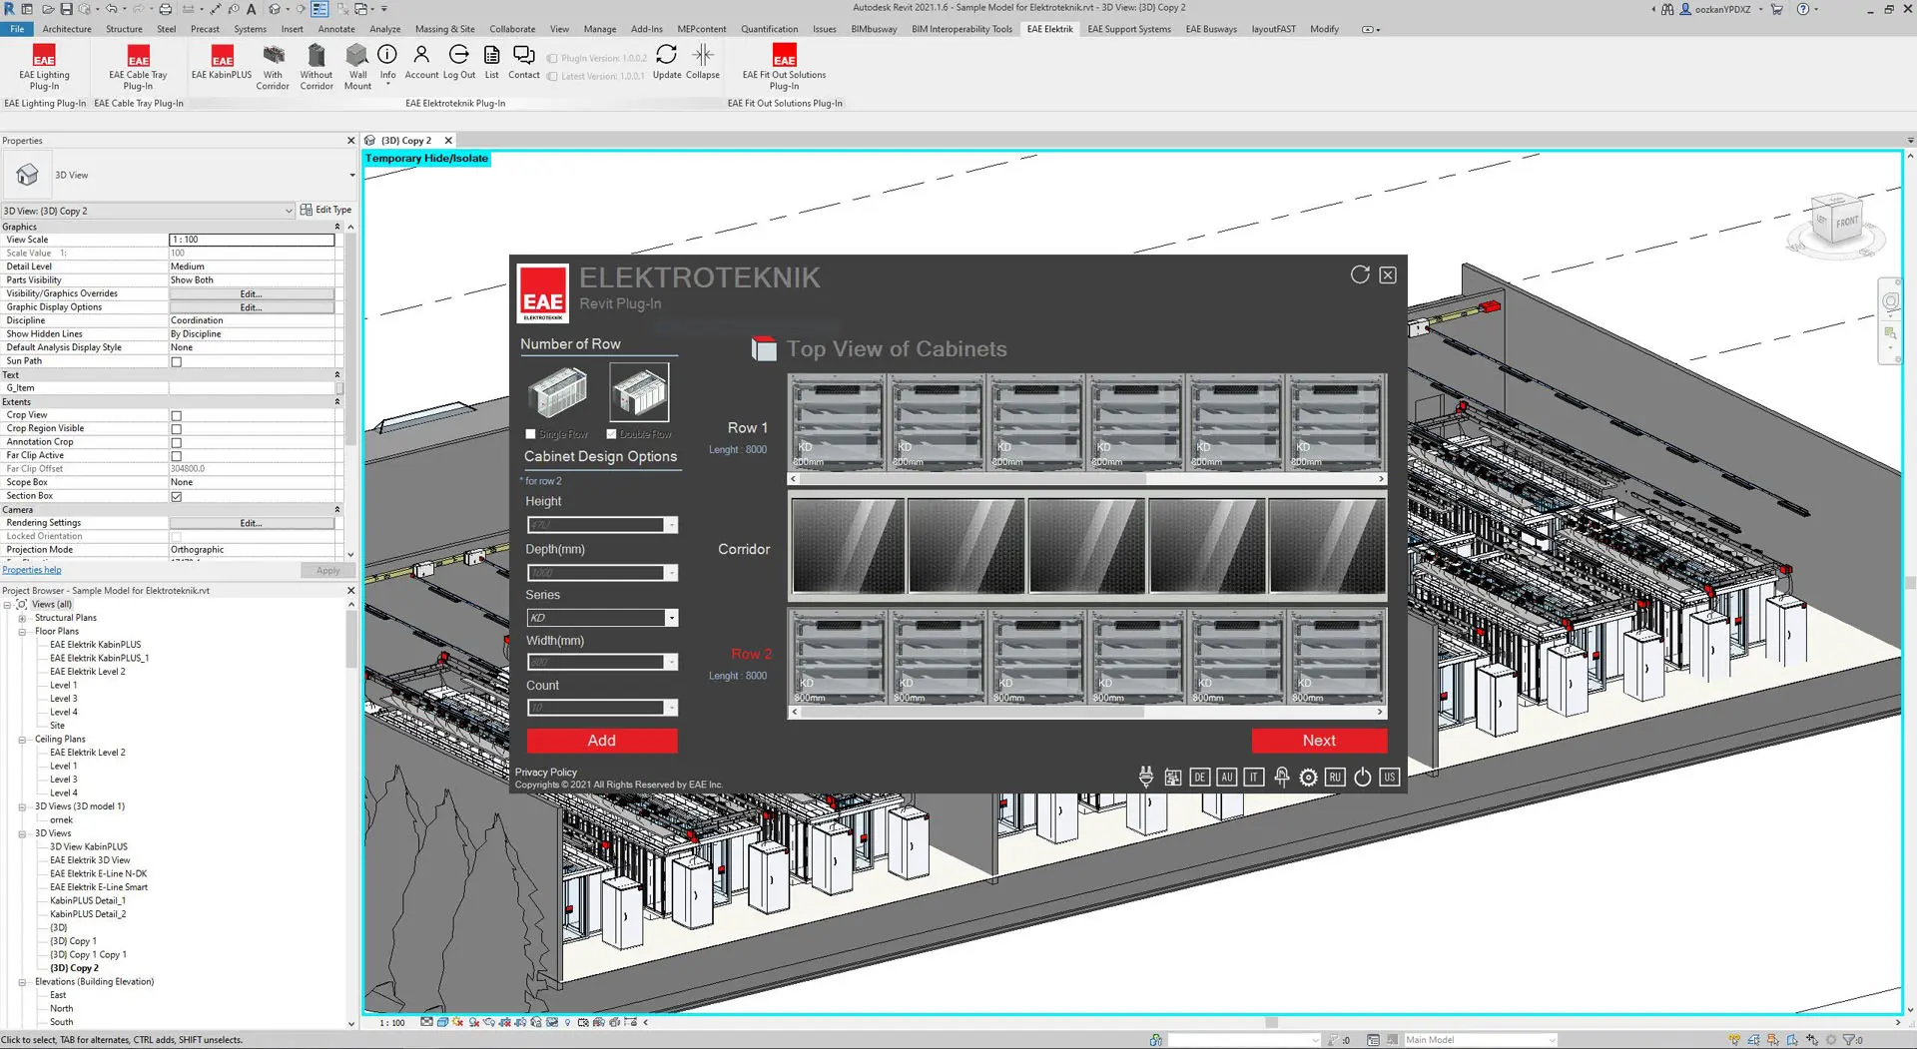Select the With Corridor cabinet tool
1917x1049 pixels.
point(273,66)
